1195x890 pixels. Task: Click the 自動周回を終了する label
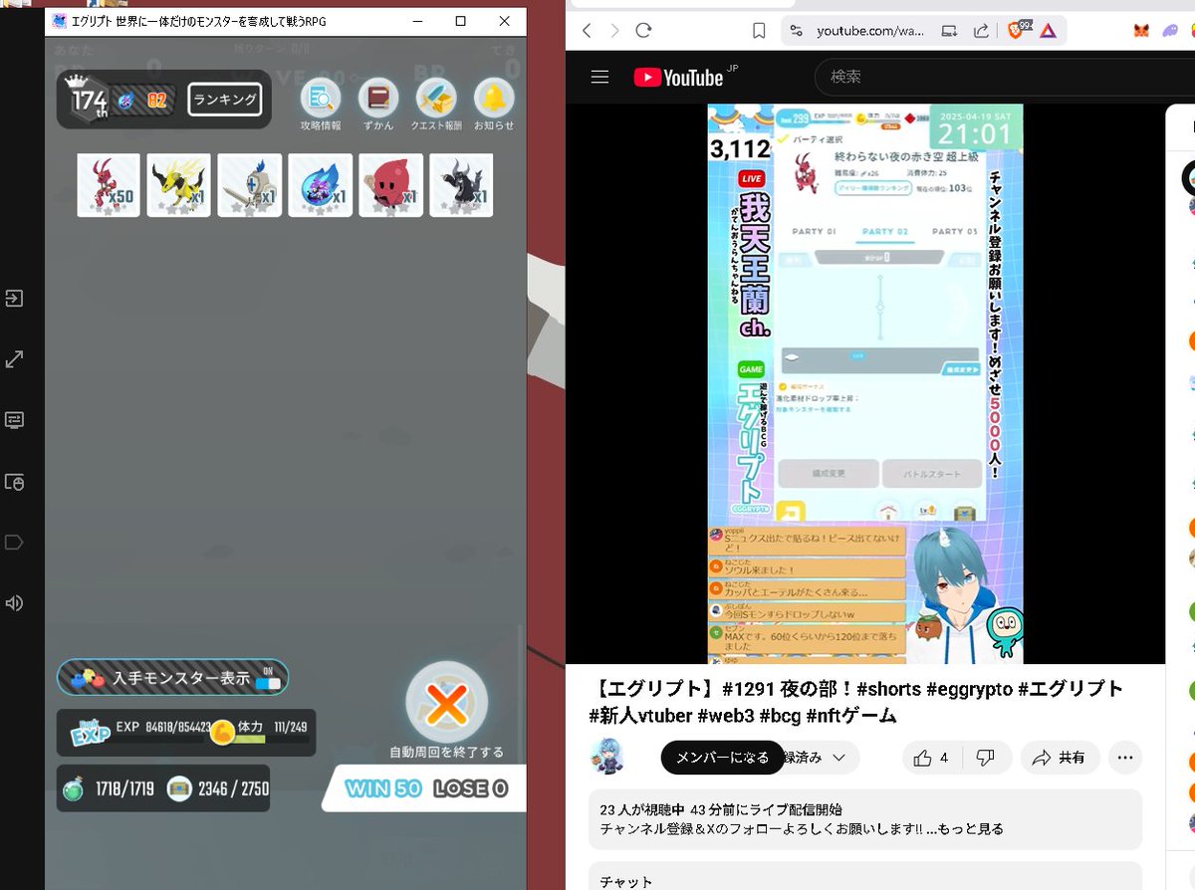click(x=447, y=753)
